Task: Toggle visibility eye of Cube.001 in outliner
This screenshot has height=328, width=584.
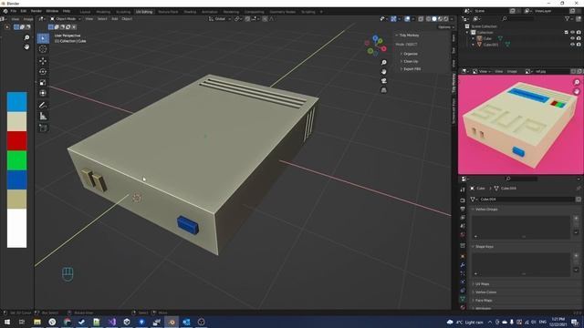Action: 572,45
